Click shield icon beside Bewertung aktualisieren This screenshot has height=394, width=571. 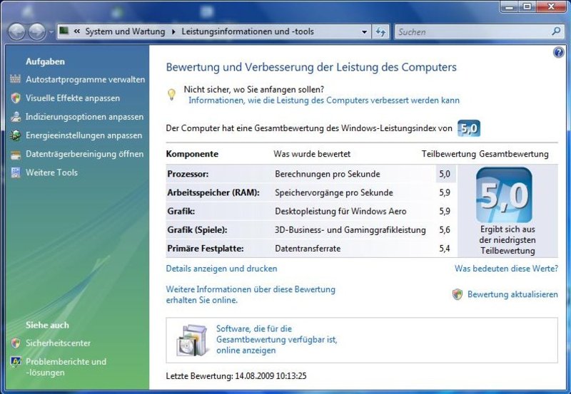coord(458,294)
